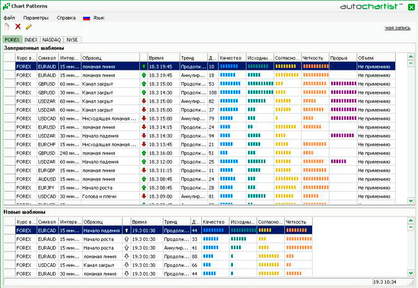
Task: Click the red X delete toolbar icon
Action: click(x=17, y=27)
